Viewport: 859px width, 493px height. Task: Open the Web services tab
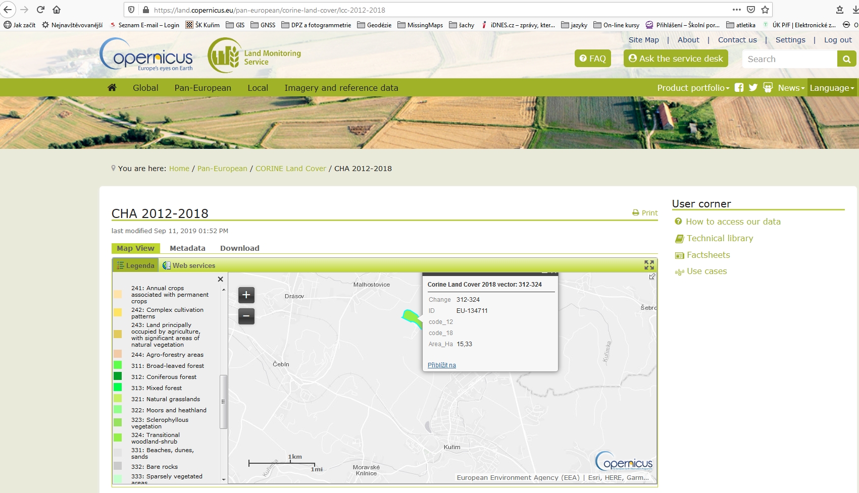pos(189,265)
